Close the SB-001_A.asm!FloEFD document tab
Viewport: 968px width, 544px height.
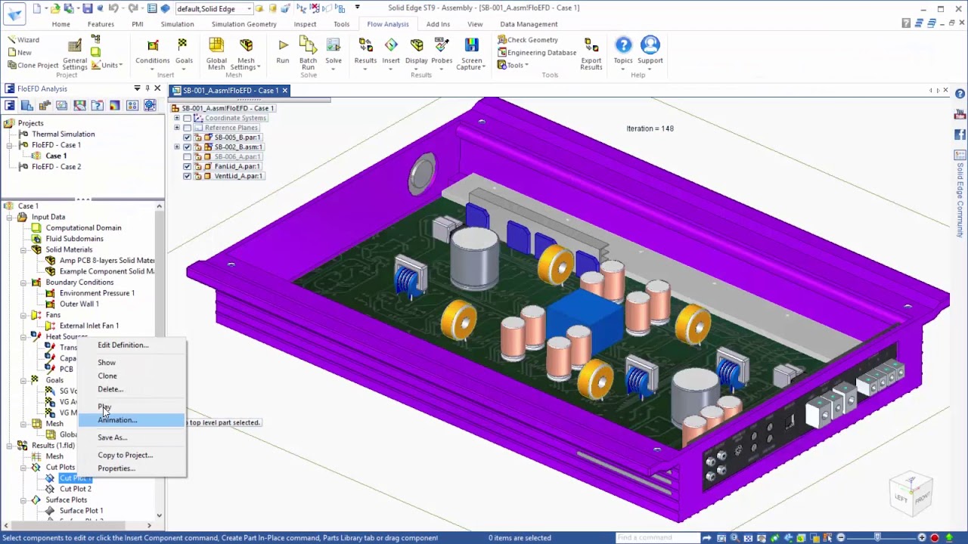286,91
